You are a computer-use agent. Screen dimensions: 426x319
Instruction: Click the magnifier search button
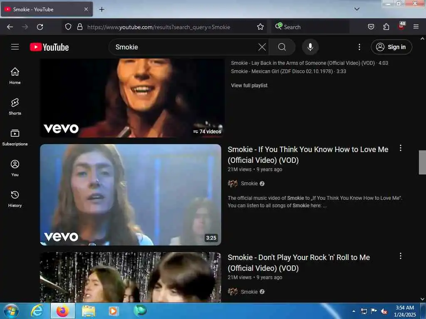pyautogui.click(x=282, y=47)
